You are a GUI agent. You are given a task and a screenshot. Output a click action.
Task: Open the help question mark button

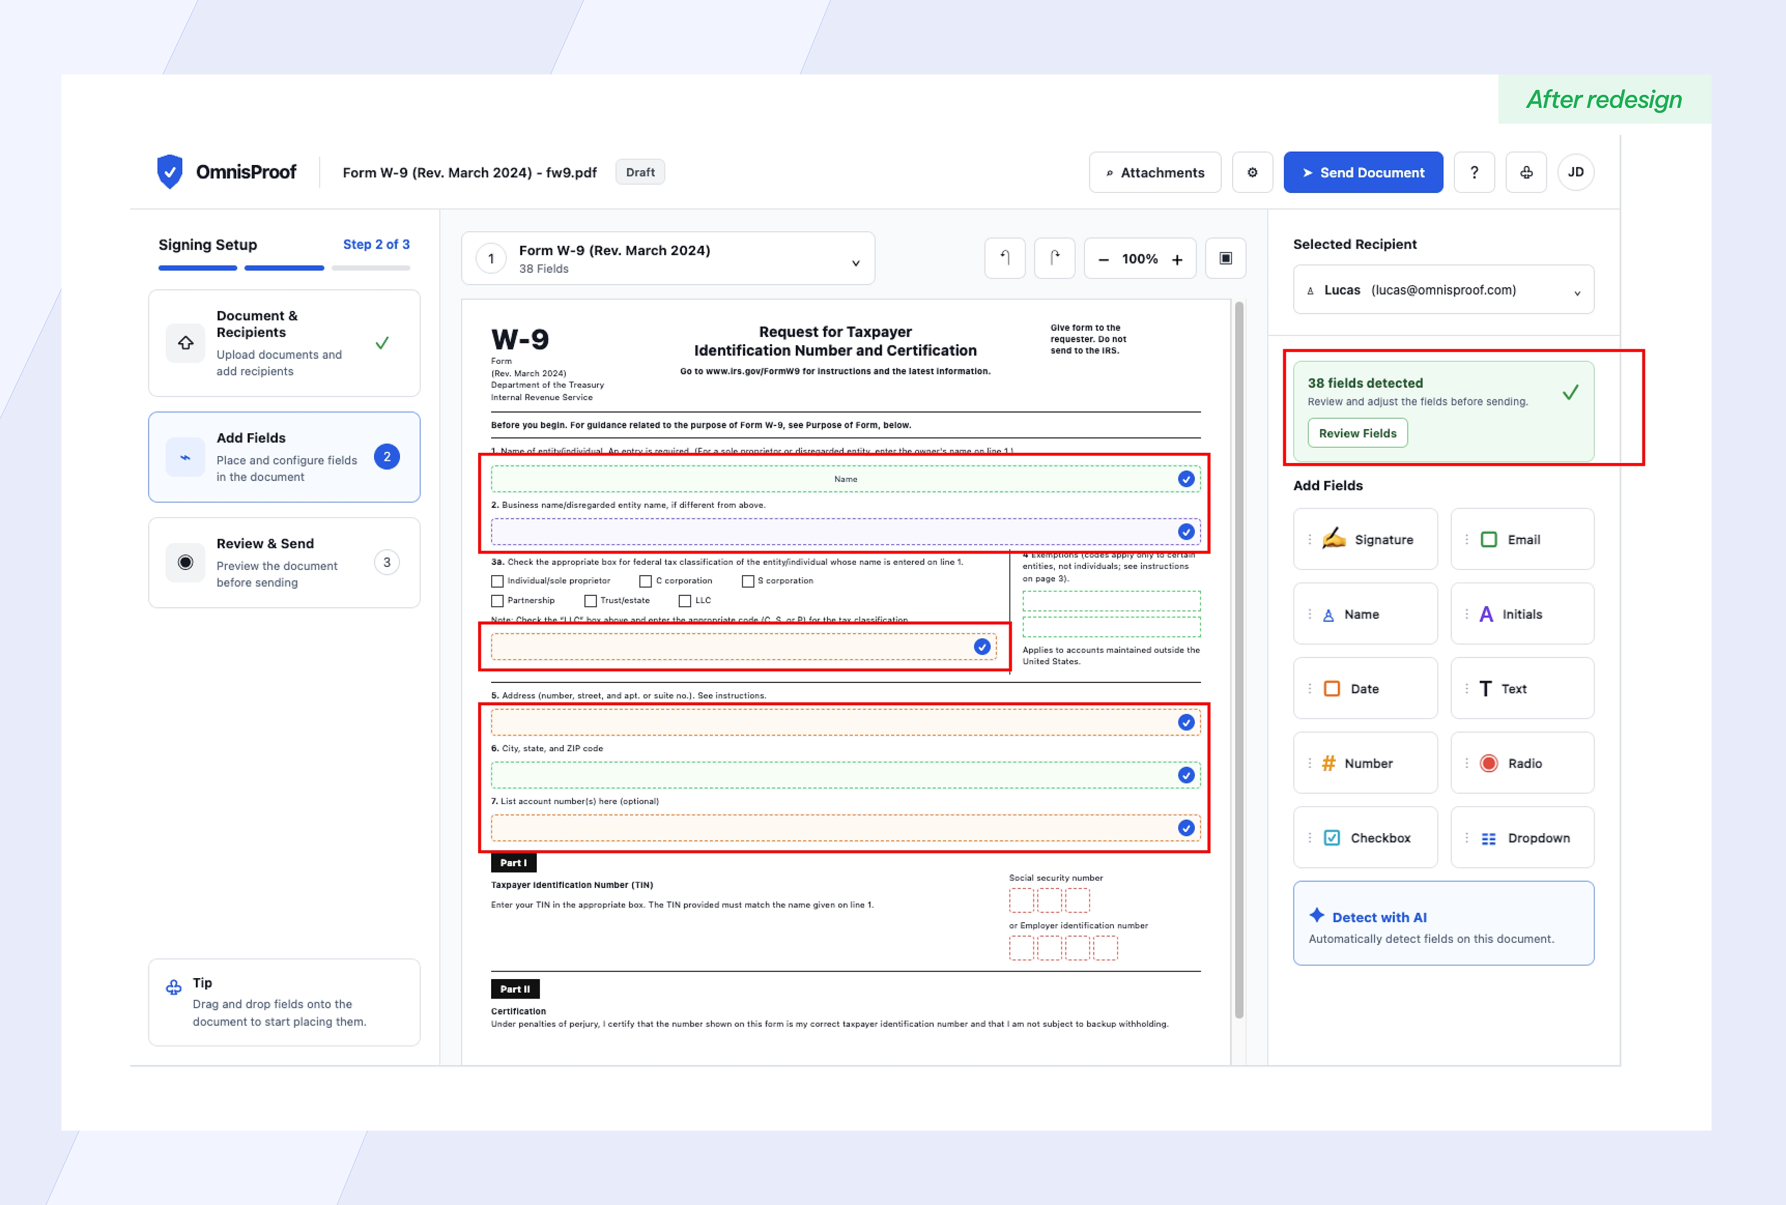click(x=1473, y=172)
